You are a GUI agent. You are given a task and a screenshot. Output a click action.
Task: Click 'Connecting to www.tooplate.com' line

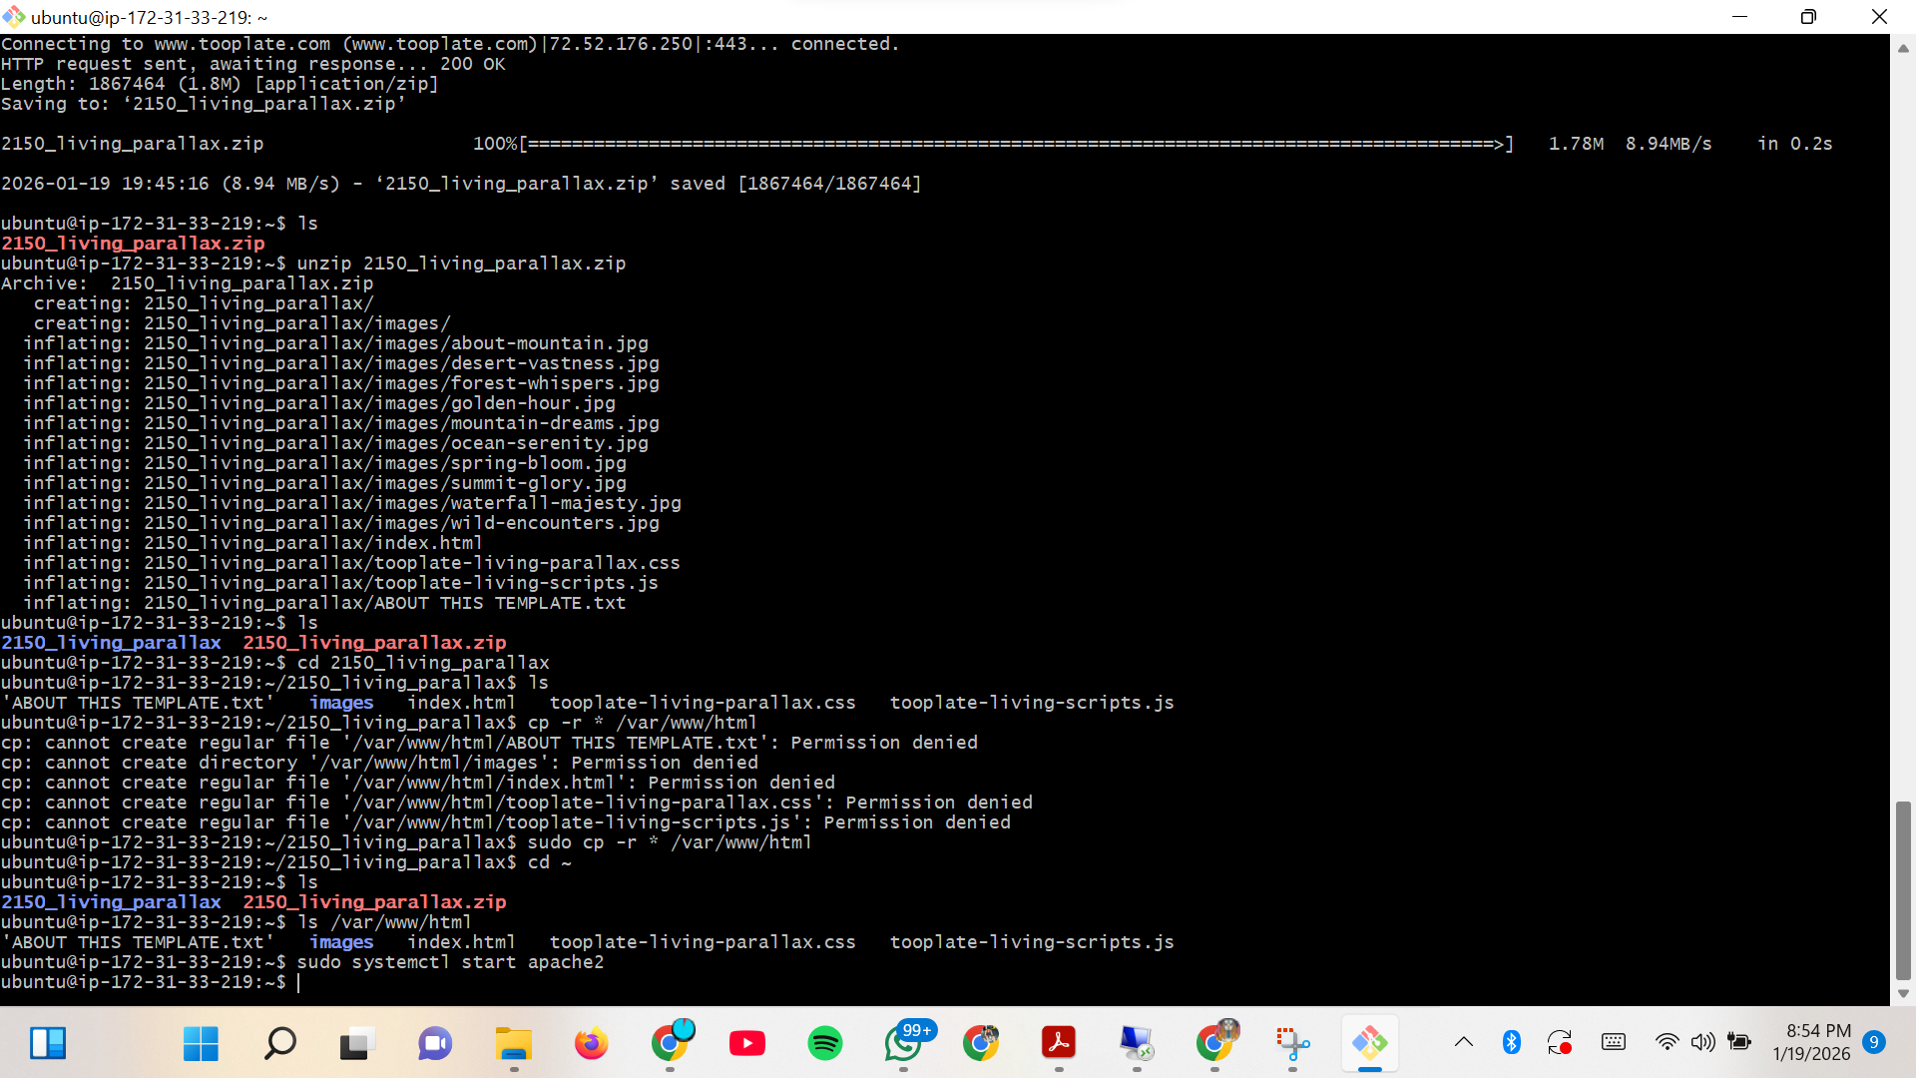[x=450, y=44]
